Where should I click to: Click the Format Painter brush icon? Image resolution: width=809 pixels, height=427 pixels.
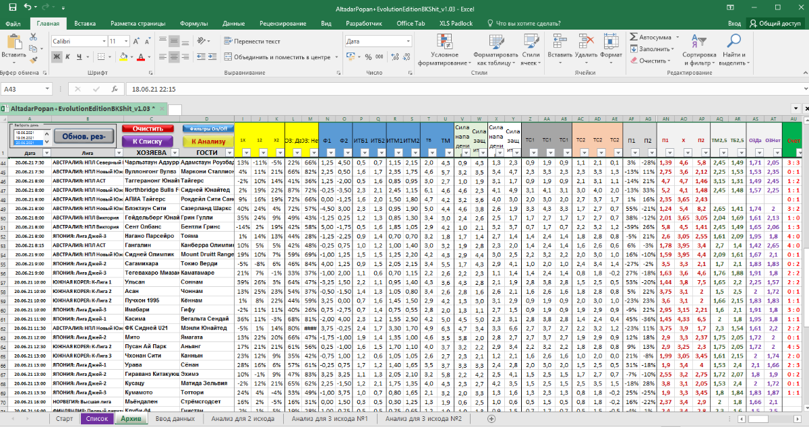[x=34, y=61]
